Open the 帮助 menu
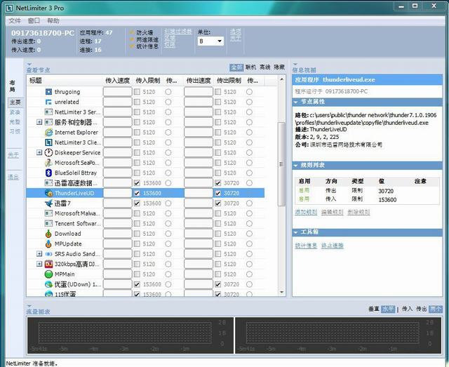Image resolution: width=449 pixels, height=367 pixels. pos(53,20)
